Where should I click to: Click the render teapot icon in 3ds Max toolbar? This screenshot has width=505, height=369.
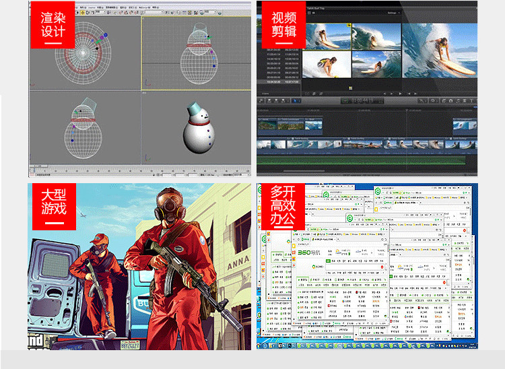pyautogui.click(x=220, y=13)
